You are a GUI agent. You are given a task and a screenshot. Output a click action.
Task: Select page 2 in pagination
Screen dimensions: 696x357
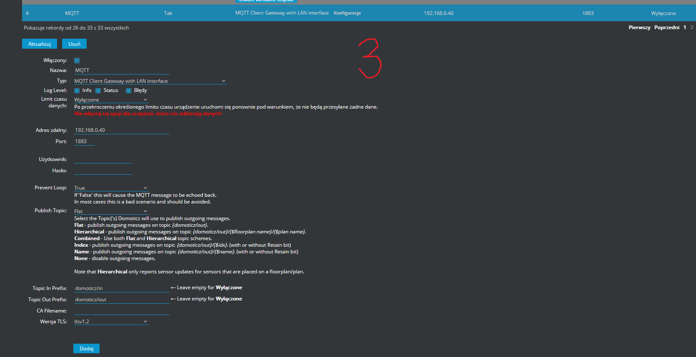click(x=692, y=27)
